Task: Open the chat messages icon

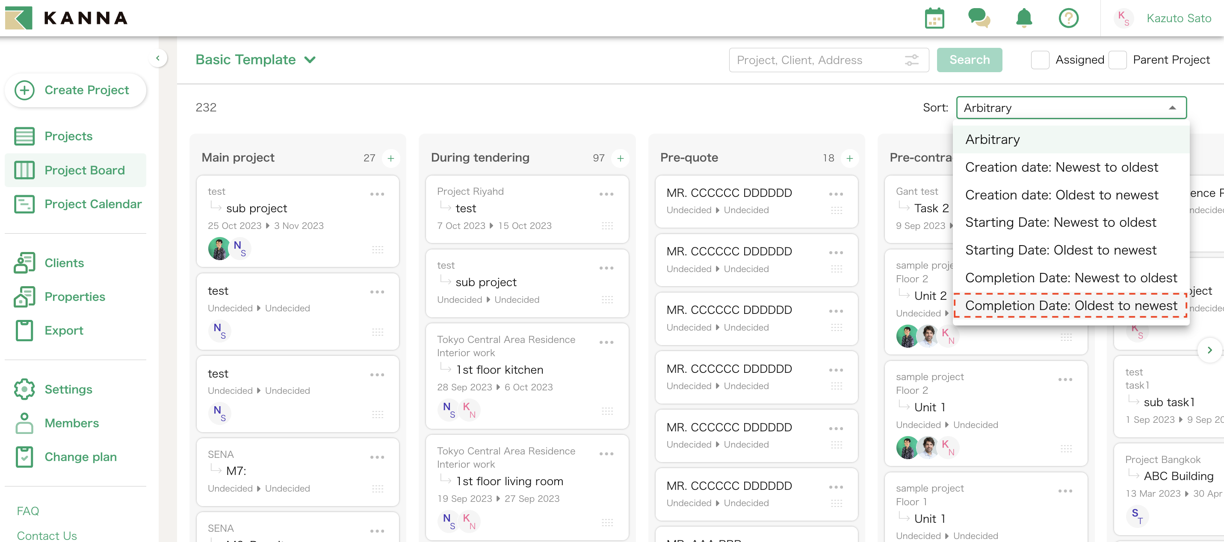Action: pos(979,18)
